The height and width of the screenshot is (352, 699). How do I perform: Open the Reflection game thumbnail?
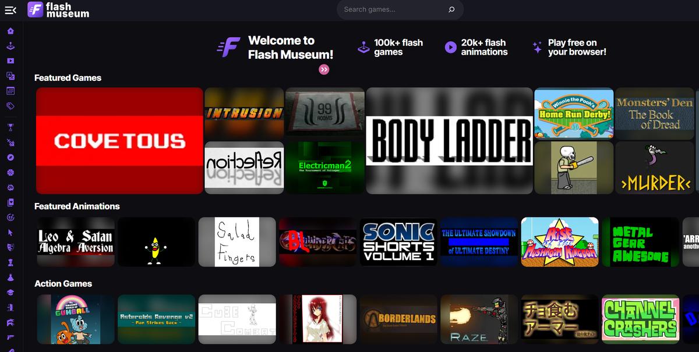244,168
